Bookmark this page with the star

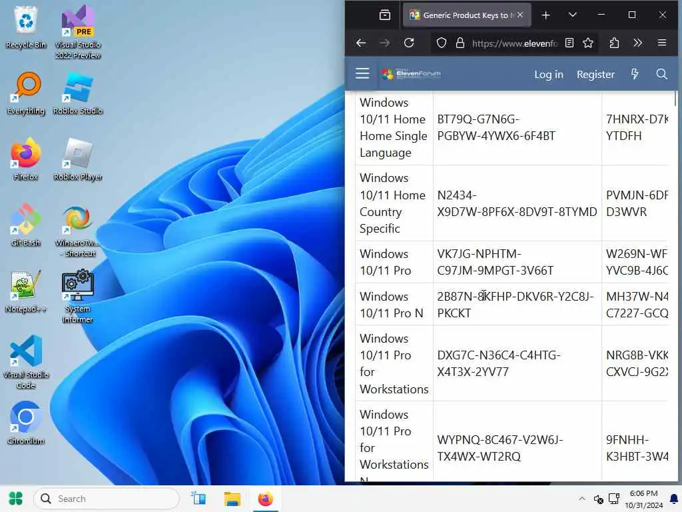[x=588, y=43]
